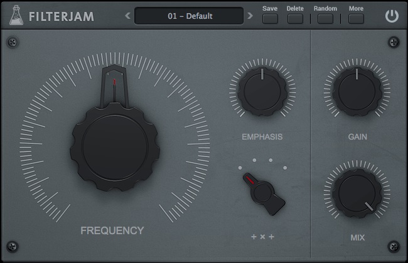This screenshot has width=408, height=263.
Task: Open the More options button
Action: click(x=356, y=18)
